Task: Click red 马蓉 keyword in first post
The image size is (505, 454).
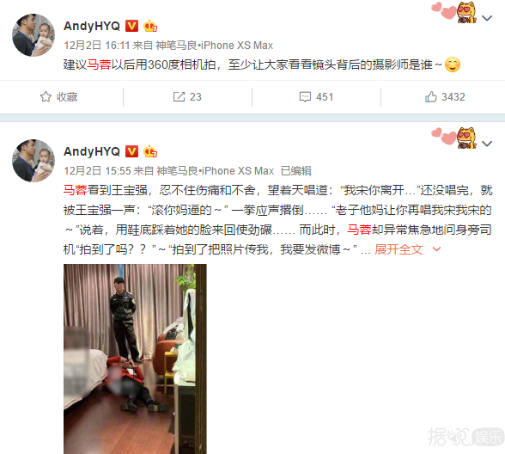Action: point(99,64)
